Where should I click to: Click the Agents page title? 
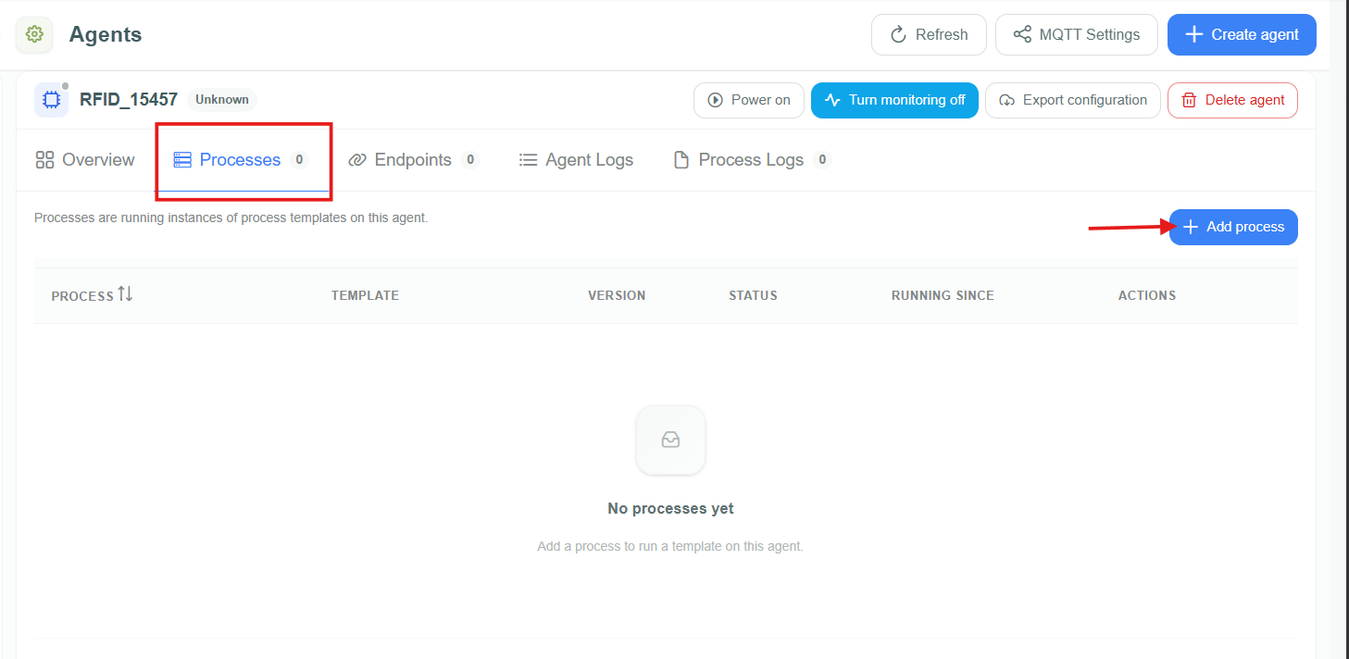pos(106,35)
